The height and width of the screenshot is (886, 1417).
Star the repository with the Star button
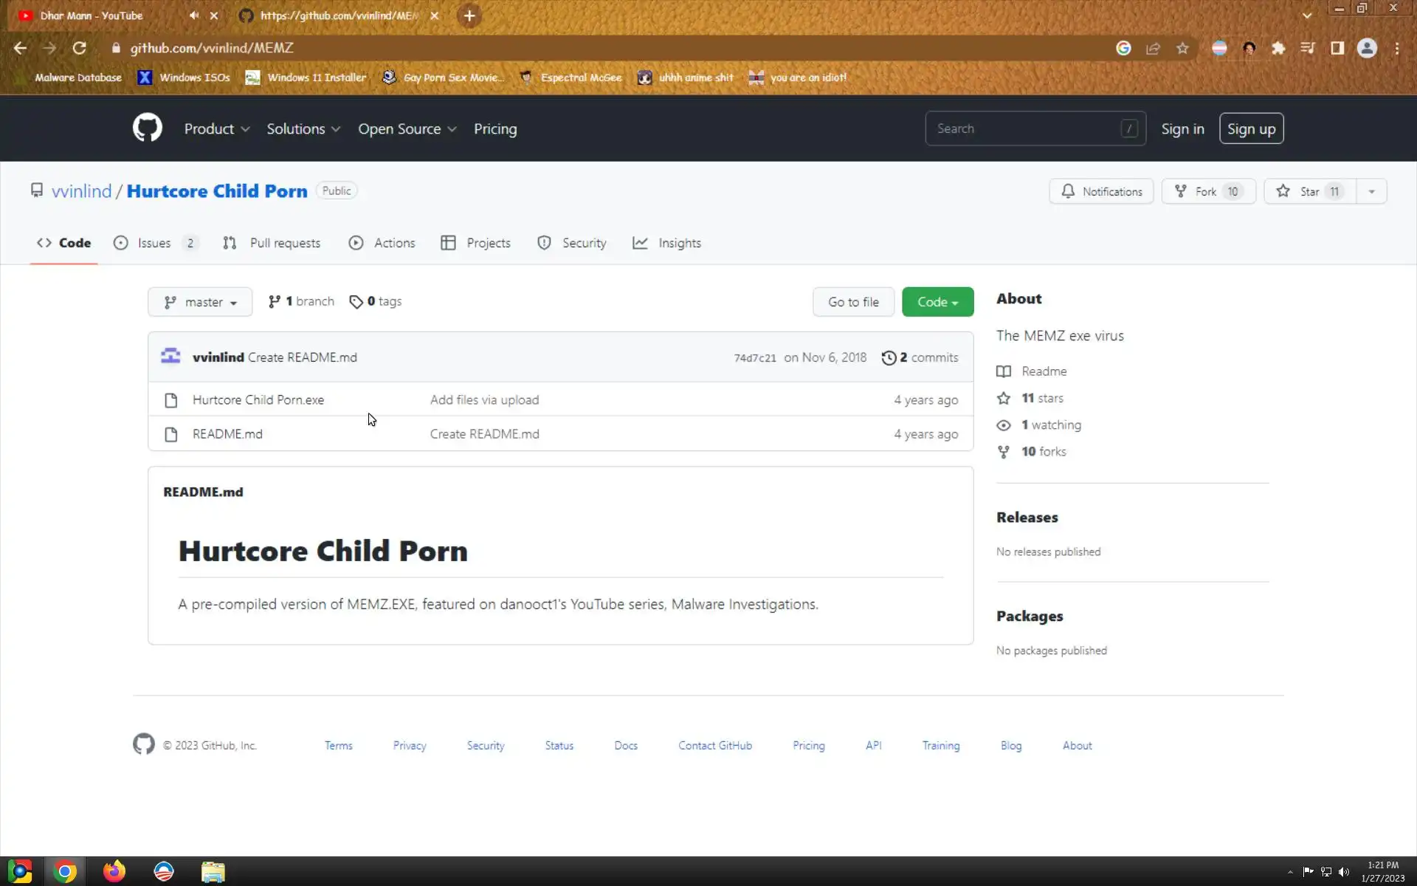(1309, 191)
